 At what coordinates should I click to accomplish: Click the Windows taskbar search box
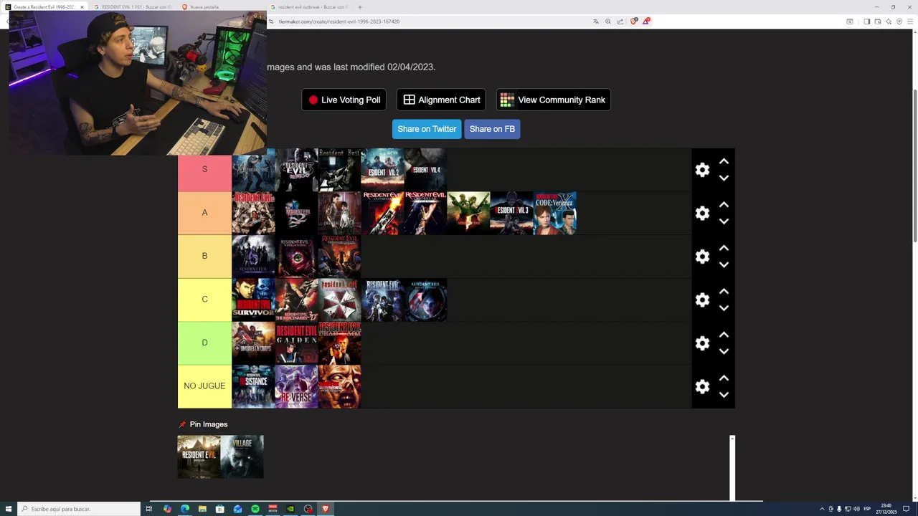(79, 509)
